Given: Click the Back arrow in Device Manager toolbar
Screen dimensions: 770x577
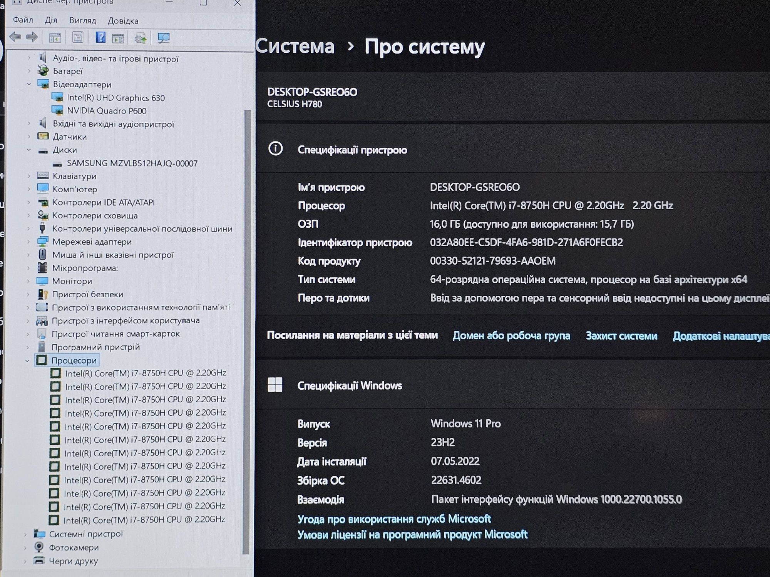Looking at the screenshot, I should [15, 37].
